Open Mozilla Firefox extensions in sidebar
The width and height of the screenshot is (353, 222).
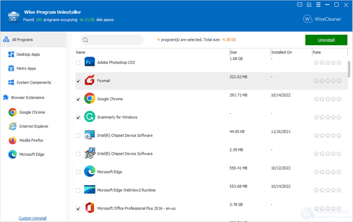tap(26, 140)
